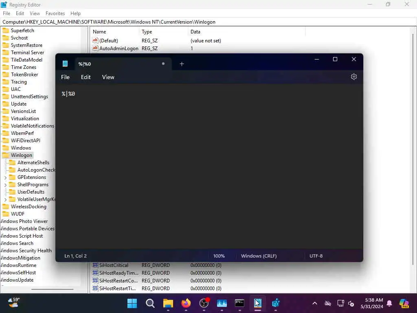The height and width of the screenshot is (313, 417).
Task: Open taskbar Search
Action: [x=150, y=303]
